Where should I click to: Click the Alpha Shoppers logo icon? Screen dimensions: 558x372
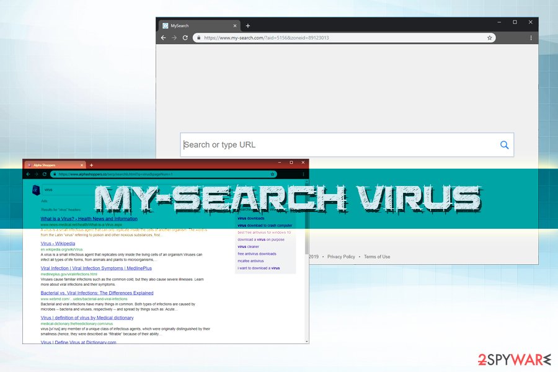click(35, 190)
